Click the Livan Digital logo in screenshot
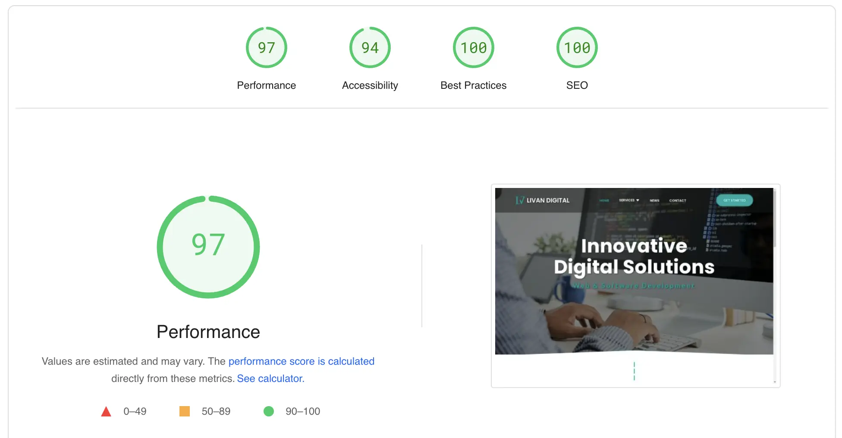Viewport: 842px width, 438px height. (x=543, y=200)
